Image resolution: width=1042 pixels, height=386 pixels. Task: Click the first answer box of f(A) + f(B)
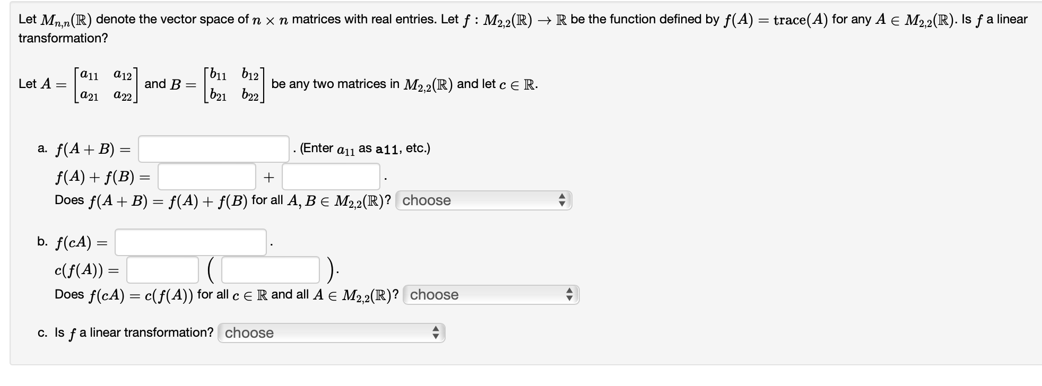(207, 177)
